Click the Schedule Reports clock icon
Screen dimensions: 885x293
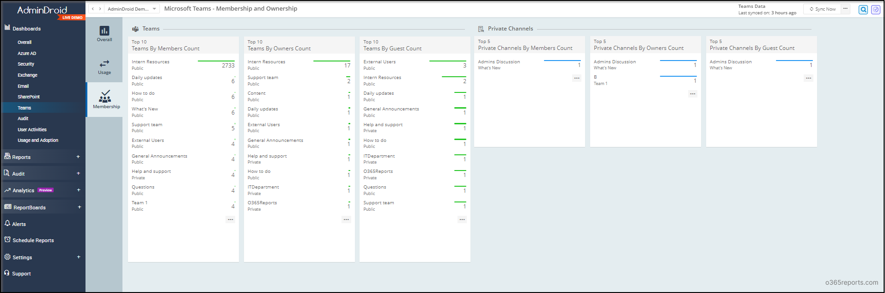(x=7, y=239)
